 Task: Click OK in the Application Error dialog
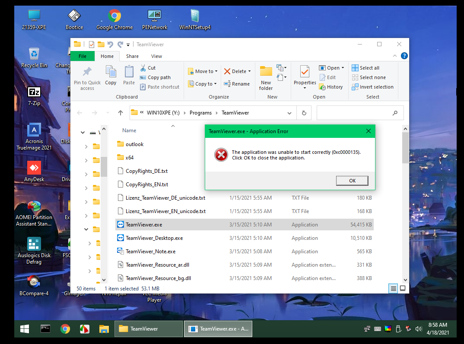[x=352, y=181]
